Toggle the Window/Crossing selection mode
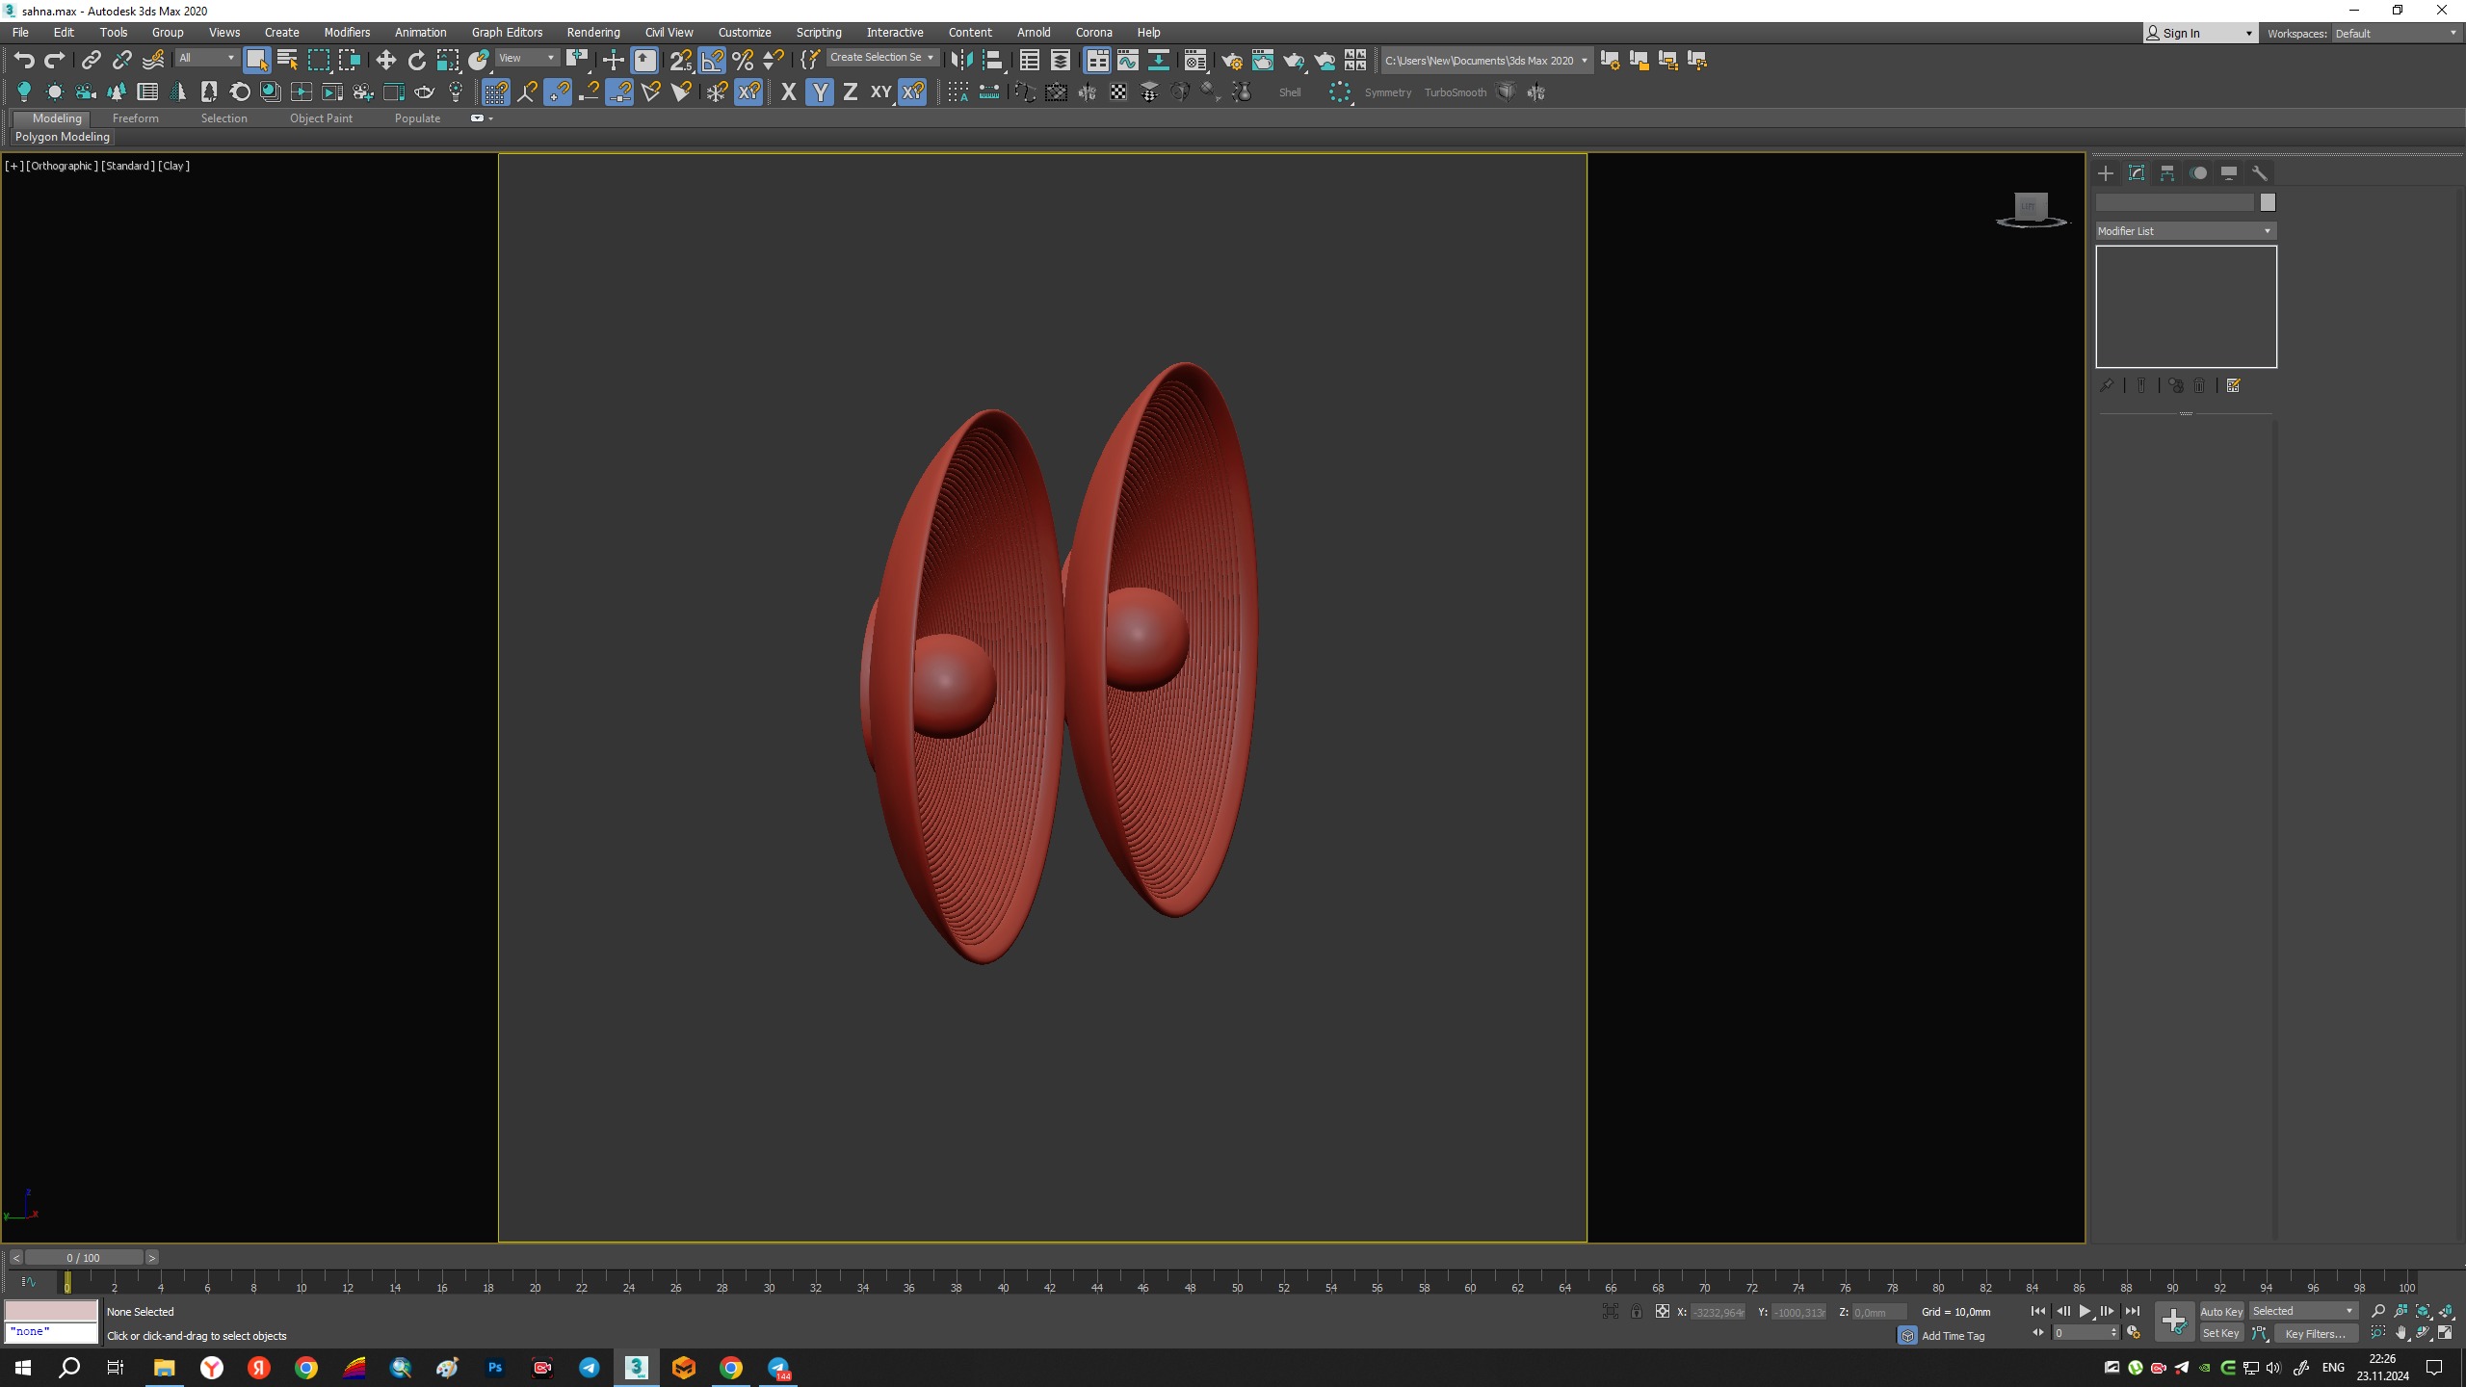The height and width of the screenshot is (1387, 2466). point(349,61)
